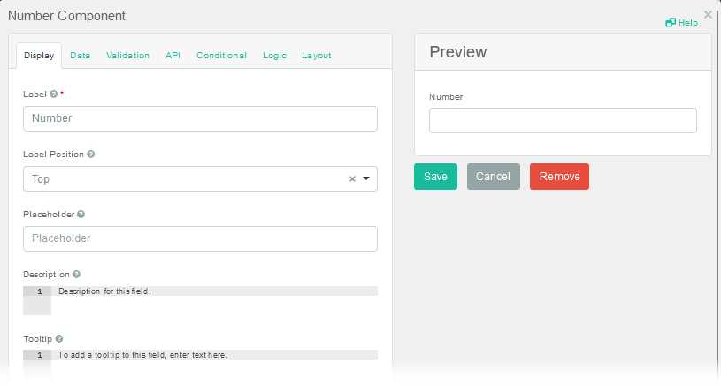
Task: Expand the Label Position dropdown arrow
Action: (366, 178)
